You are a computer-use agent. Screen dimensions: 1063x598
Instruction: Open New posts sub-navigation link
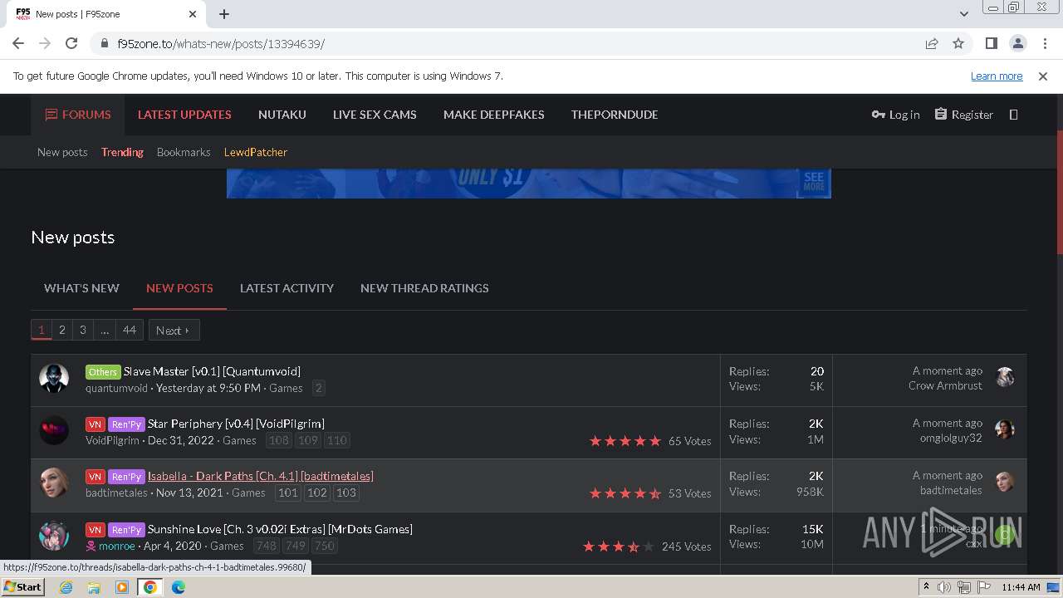click(62, 152)
